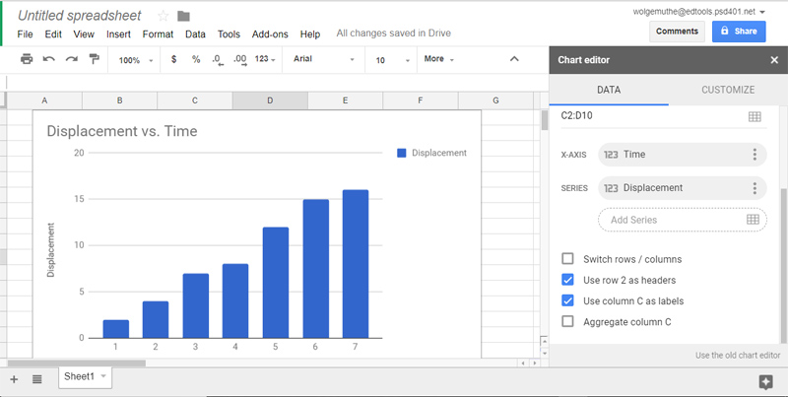Screen dimensions: 788x397
Task: Star the Untitled spreadsheet
Action: click(x=164, y=16)
